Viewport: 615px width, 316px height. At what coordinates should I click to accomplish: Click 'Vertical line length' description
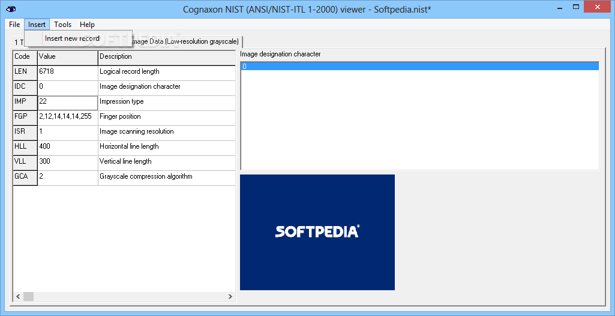[167, 162]
